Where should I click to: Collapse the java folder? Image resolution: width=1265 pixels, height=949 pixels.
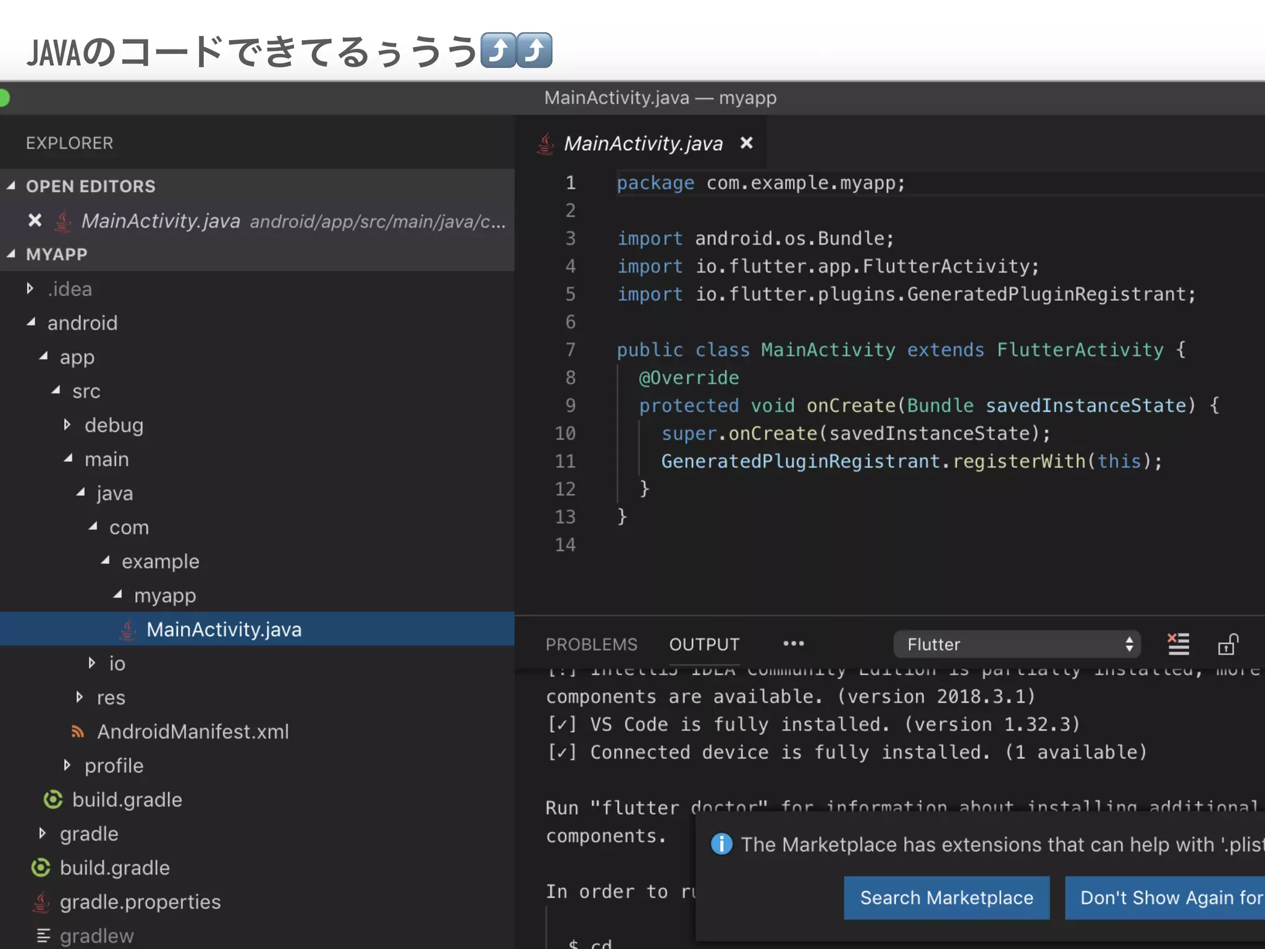point(81,492)
